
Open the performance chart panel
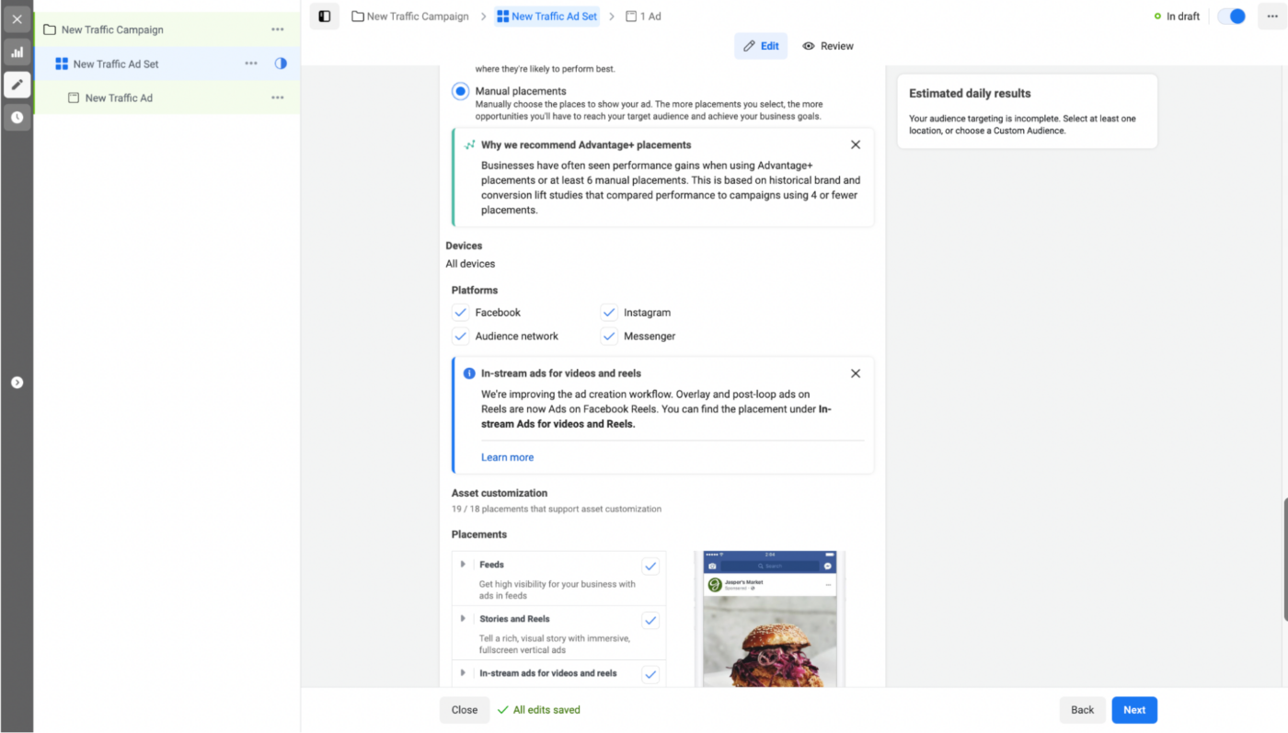point(17,52)
